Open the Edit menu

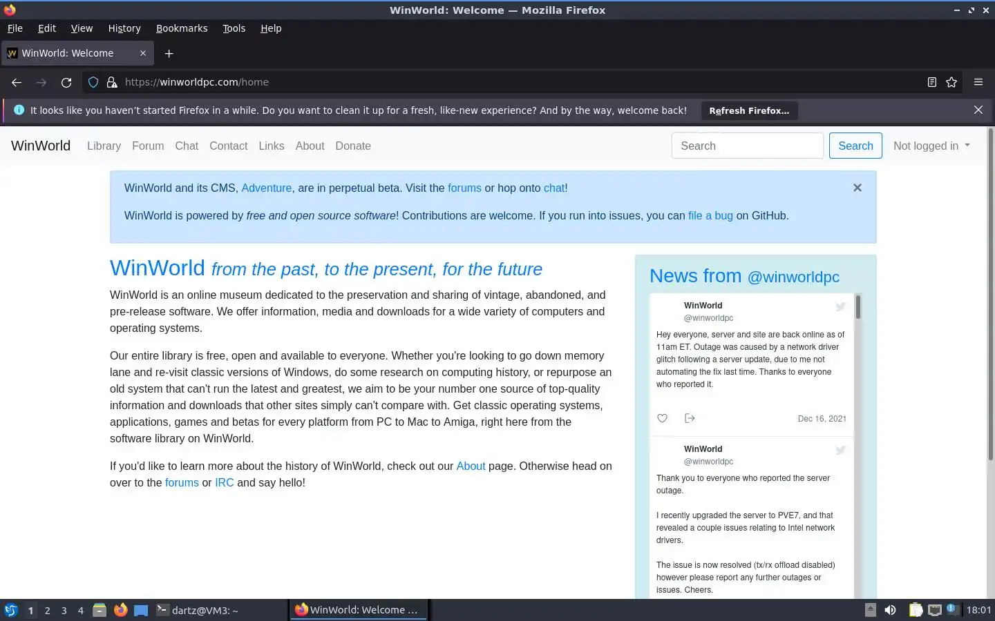47,28
